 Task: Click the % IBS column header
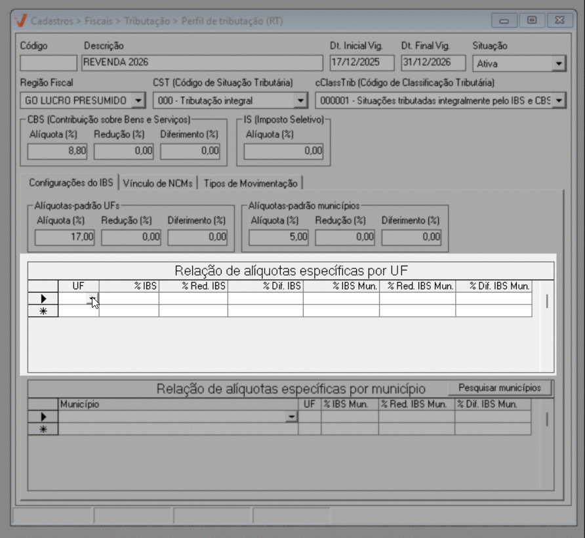[x=129, y=286]
